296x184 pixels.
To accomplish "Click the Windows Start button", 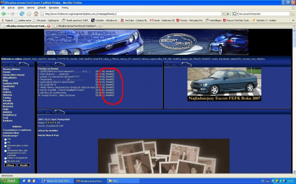I will coord(10,181).
